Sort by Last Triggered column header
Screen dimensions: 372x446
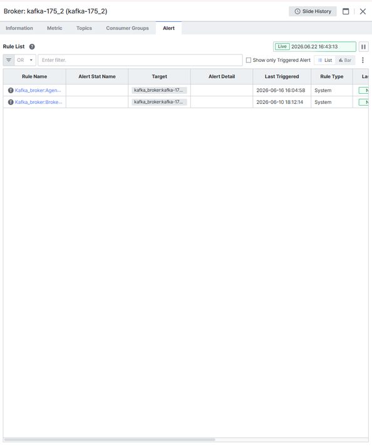[x=282, y=76]
